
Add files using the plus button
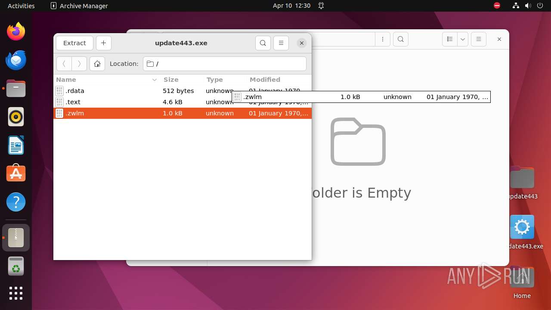pyautogui.click(x=103, y=43)
